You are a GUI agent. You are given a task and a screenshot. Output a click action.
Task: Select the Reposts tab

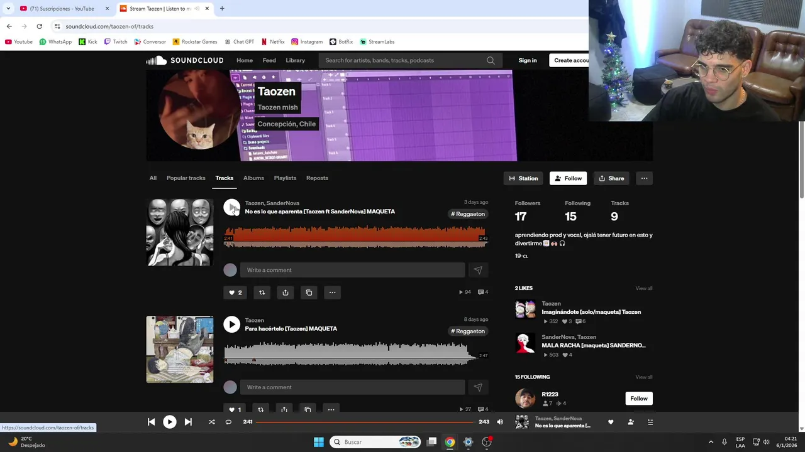click(317, 178)
